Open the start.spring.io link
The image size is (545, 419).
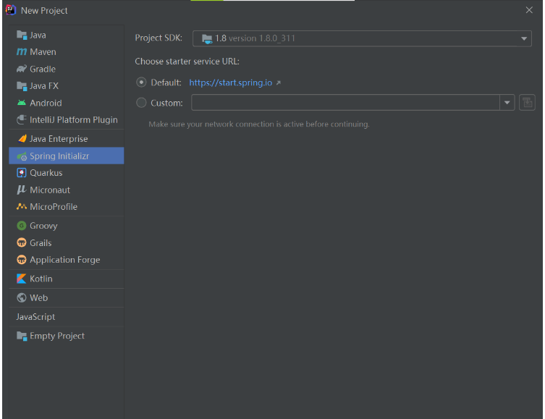231,82
